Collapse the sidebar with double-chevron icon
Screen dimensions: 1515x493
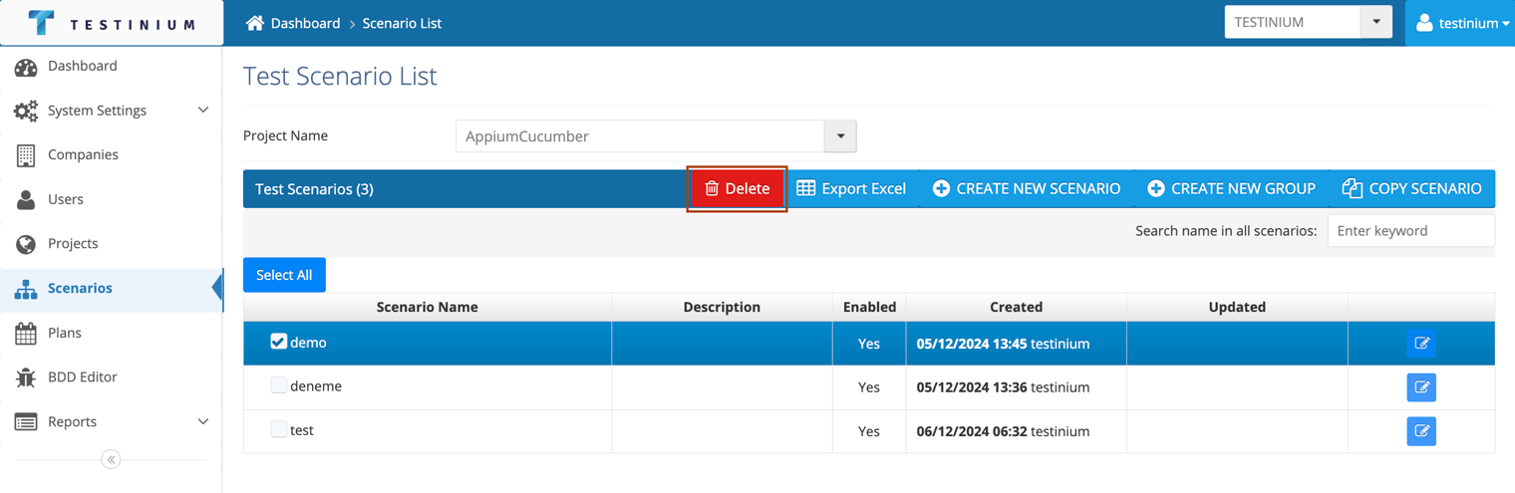[x=111, y=459]
